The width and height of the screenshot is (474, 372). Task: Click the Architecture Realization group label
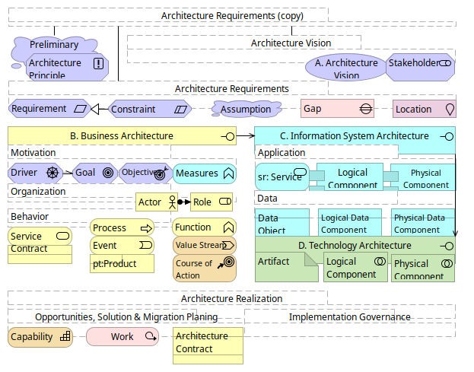click(232, 298)
